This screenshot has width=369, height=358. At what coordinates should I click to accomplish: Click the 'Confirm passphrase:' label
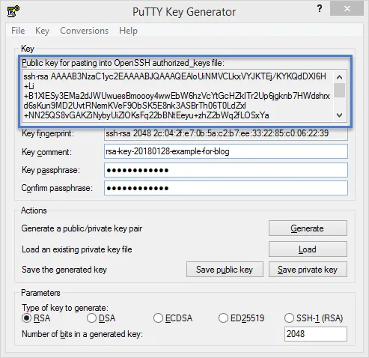57,188
